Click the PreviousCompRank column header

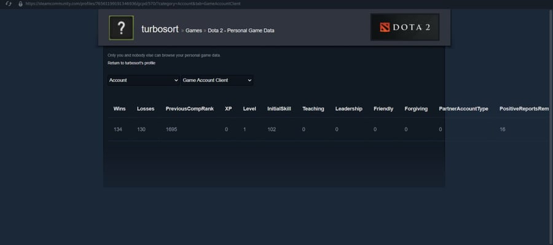[190, 109]
